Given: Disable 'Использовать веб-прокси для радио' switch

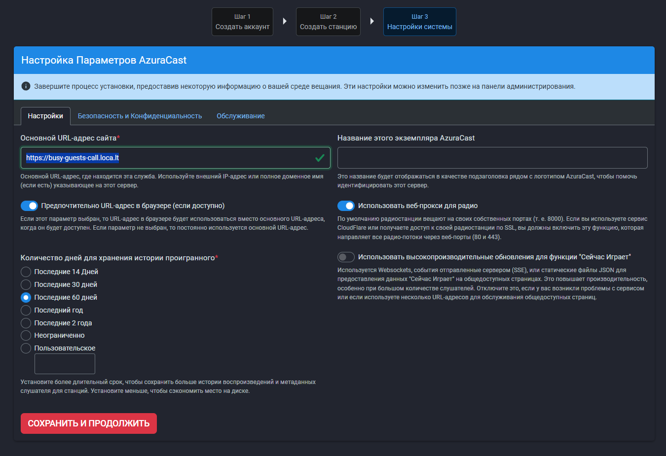Looking at the screenshot, I should tap(346, 206).
